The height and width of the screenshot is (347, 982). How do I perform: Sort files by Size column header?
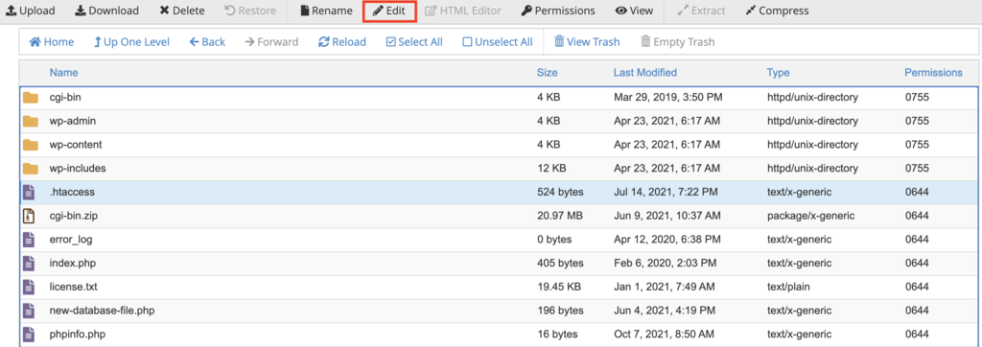[x=547, y=73]
